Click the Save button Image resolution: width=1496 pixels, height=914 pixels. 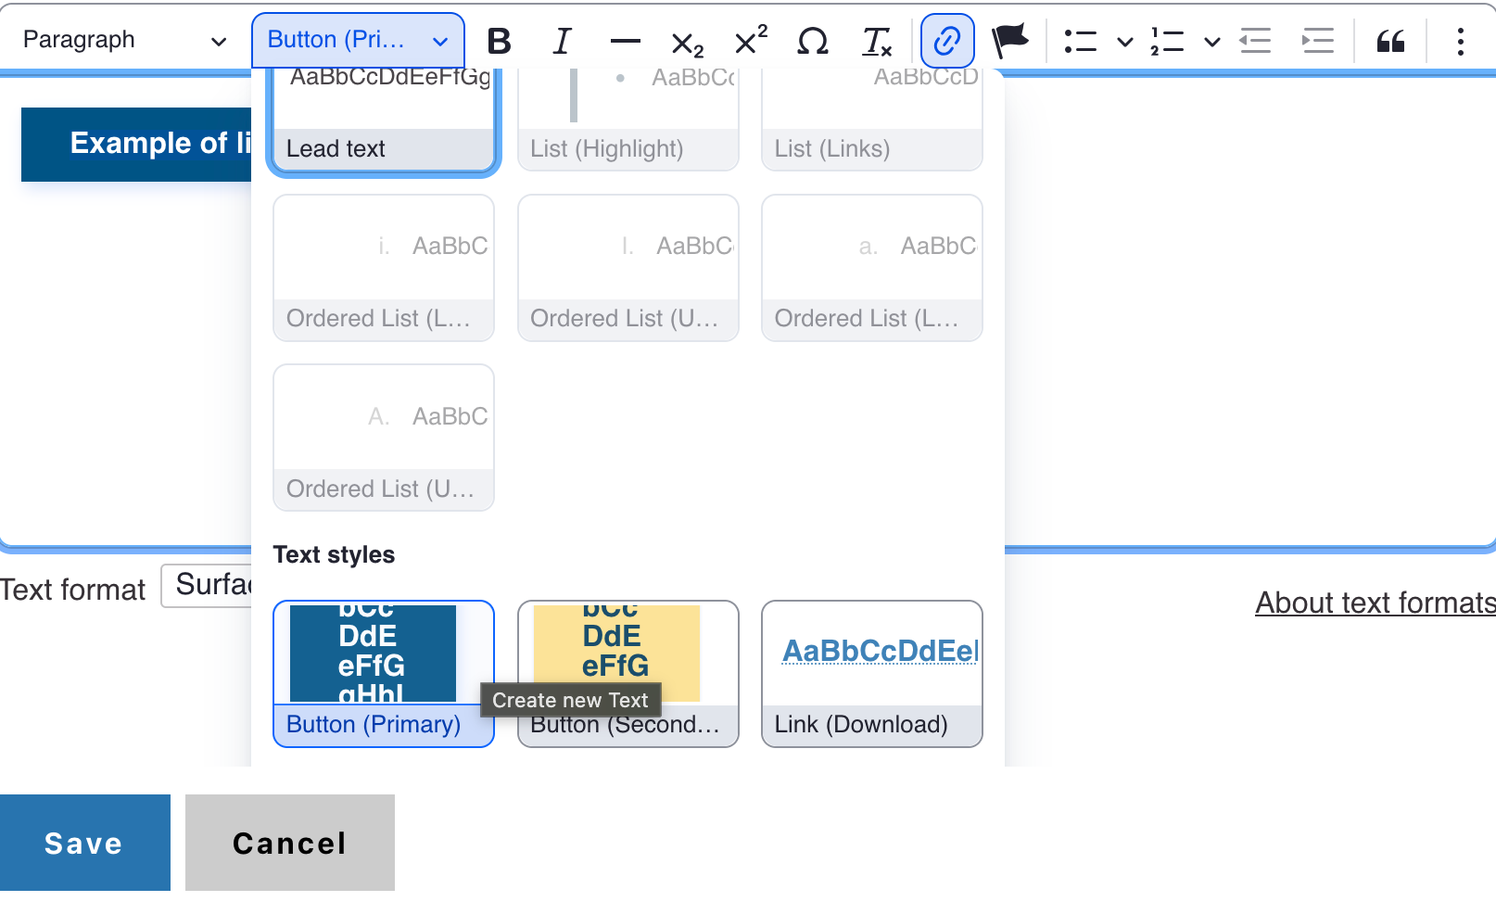click(84, 843)
